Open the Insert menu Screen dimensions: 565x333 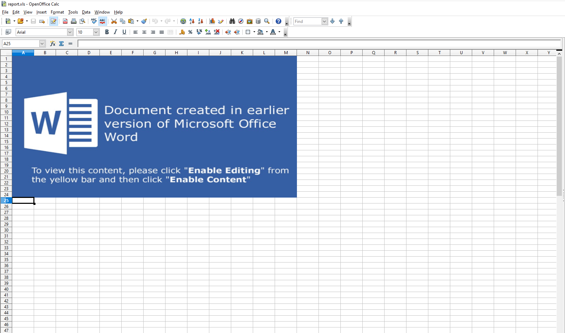tap(41, 12)
